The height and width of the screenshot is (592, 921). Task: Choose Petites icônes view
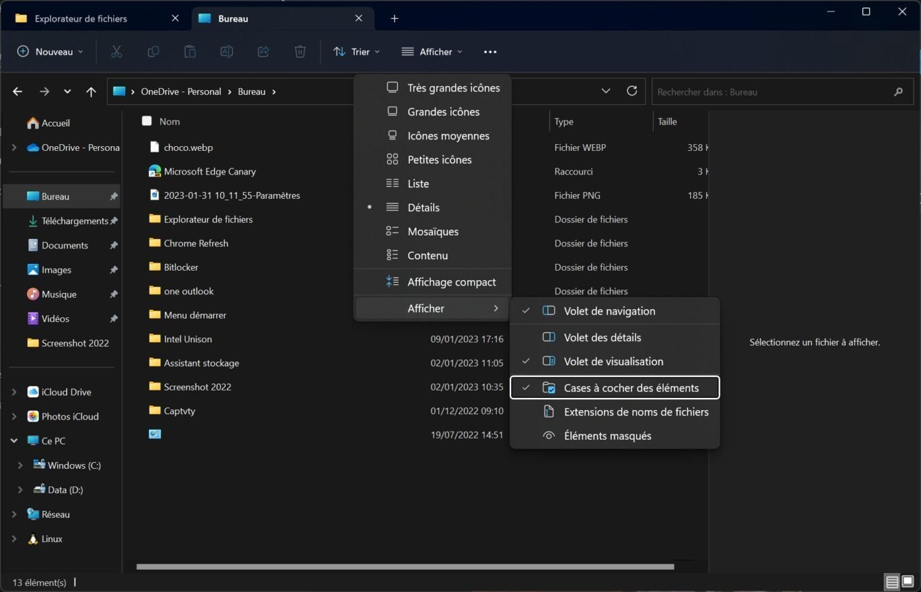pyautogui.click(x=432, y=160)
